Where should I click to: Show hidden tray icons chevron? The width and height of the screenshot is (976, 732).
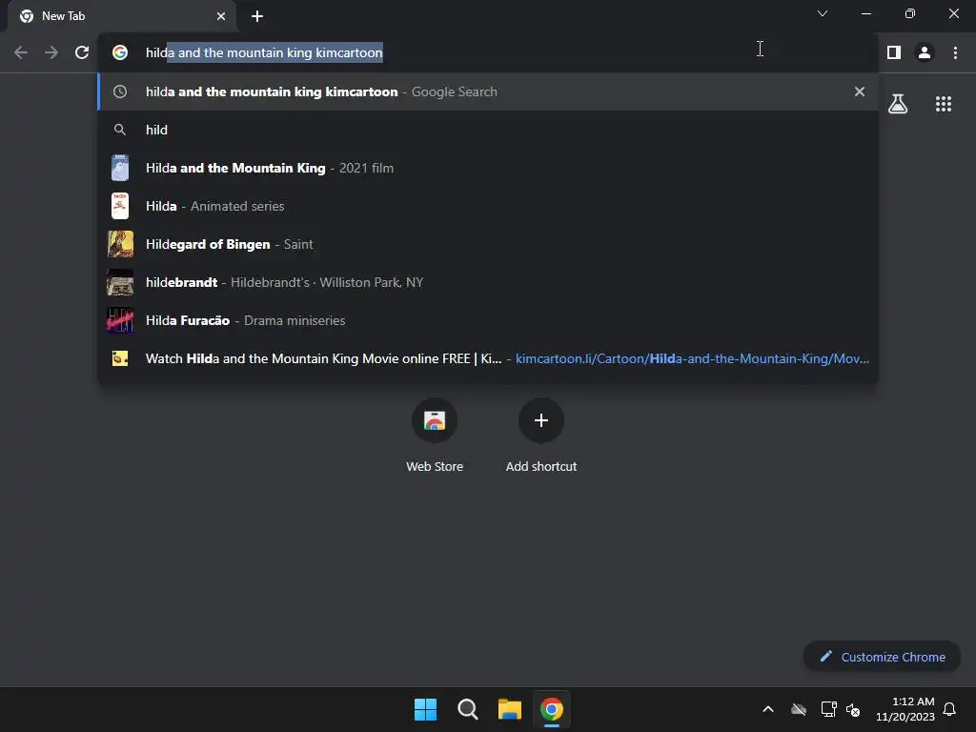pos(768,709)
